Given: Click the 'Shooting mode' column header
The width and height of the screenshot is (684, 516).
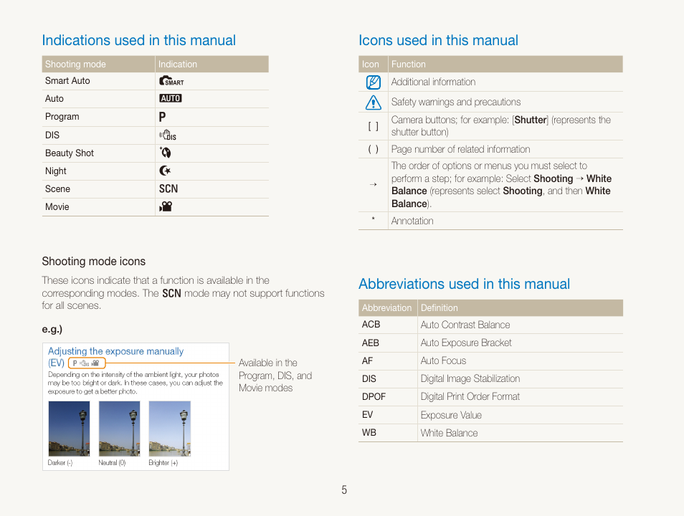Looking at the screenshot, I should click(75, 64).
